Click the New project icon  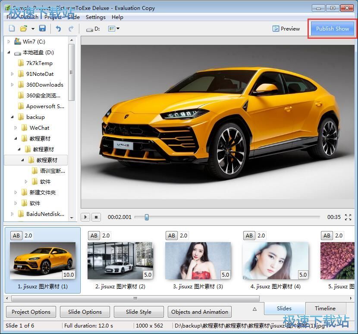[x=12, y=28]
